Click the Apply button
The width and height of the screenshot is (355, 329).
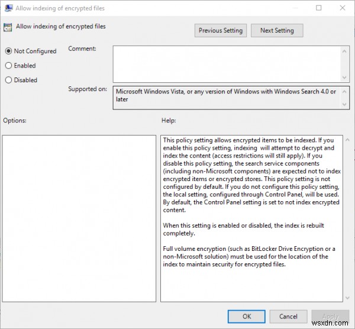pyautogui.click(x=330, y=317)
